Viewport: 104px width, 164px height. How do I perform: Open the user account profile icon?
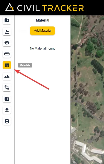point(7,121)
